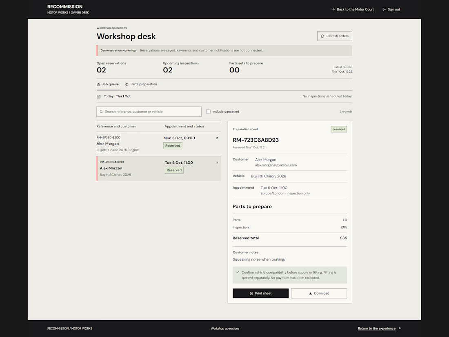Click the back arrow icon in header
This screenshot has width=449, height=337.
pos(333,9)
